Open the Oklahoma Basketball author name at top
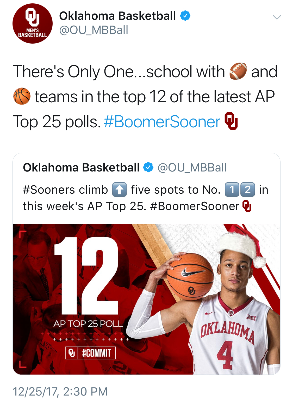 point(117,16)
